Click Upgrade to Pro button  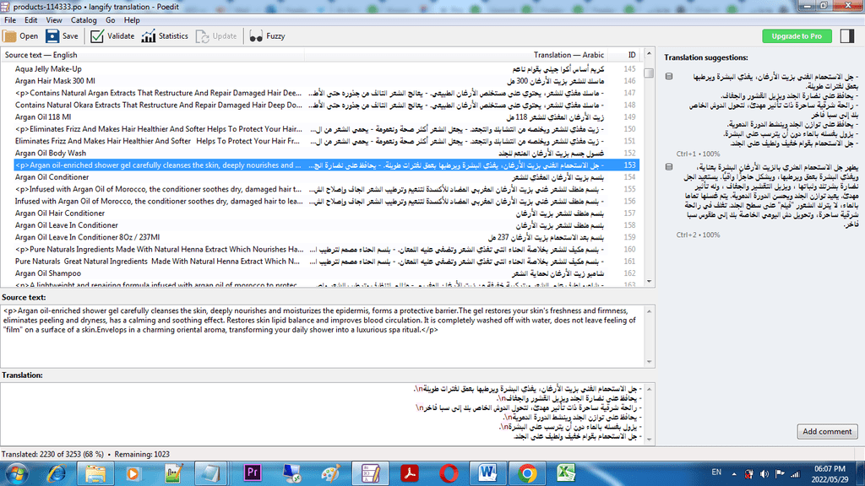[796, 36]
